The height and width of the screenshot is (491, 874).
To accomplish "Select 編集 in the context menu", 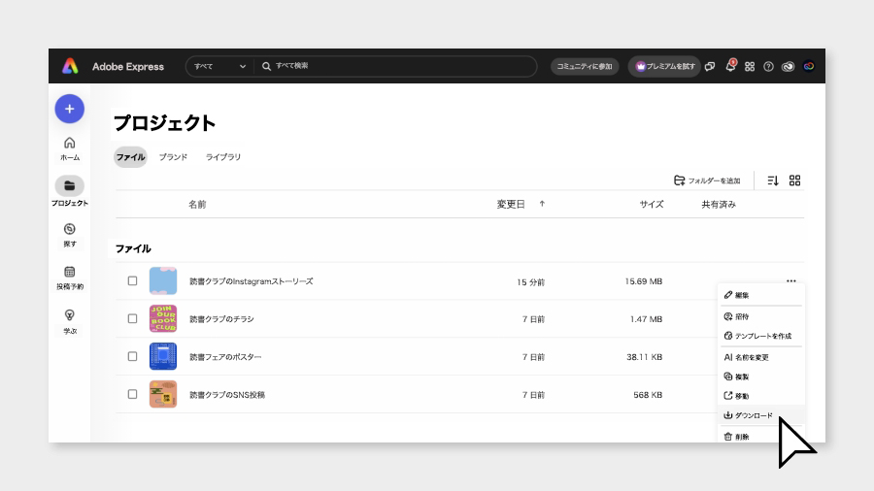I will (760, 295).
